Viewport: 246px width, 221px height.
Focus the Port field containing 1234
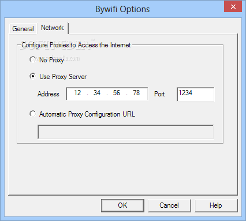pos(196,94)
